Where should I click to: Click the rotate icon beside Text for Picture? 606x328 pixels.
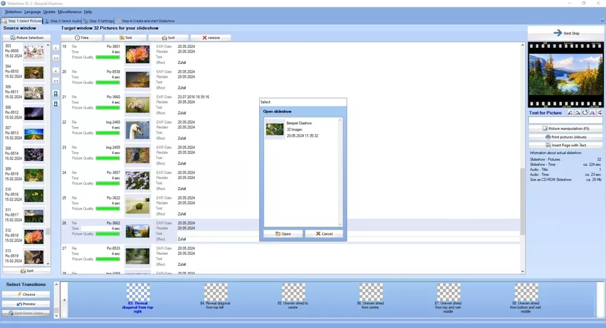[x=585, y=112]
